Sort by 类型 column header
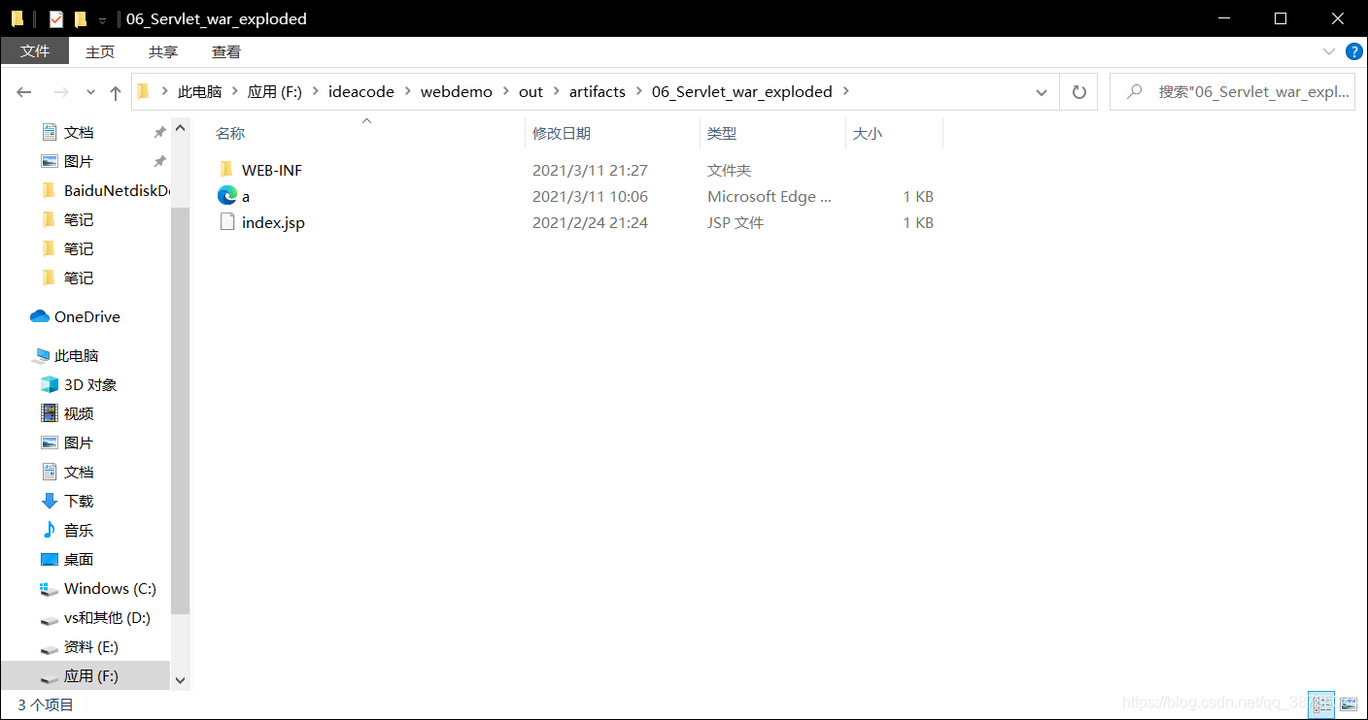 pos(722,133)
